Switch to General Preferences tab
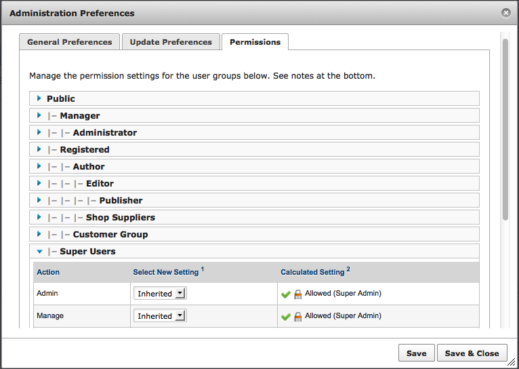519x369 pixels. 69,42
